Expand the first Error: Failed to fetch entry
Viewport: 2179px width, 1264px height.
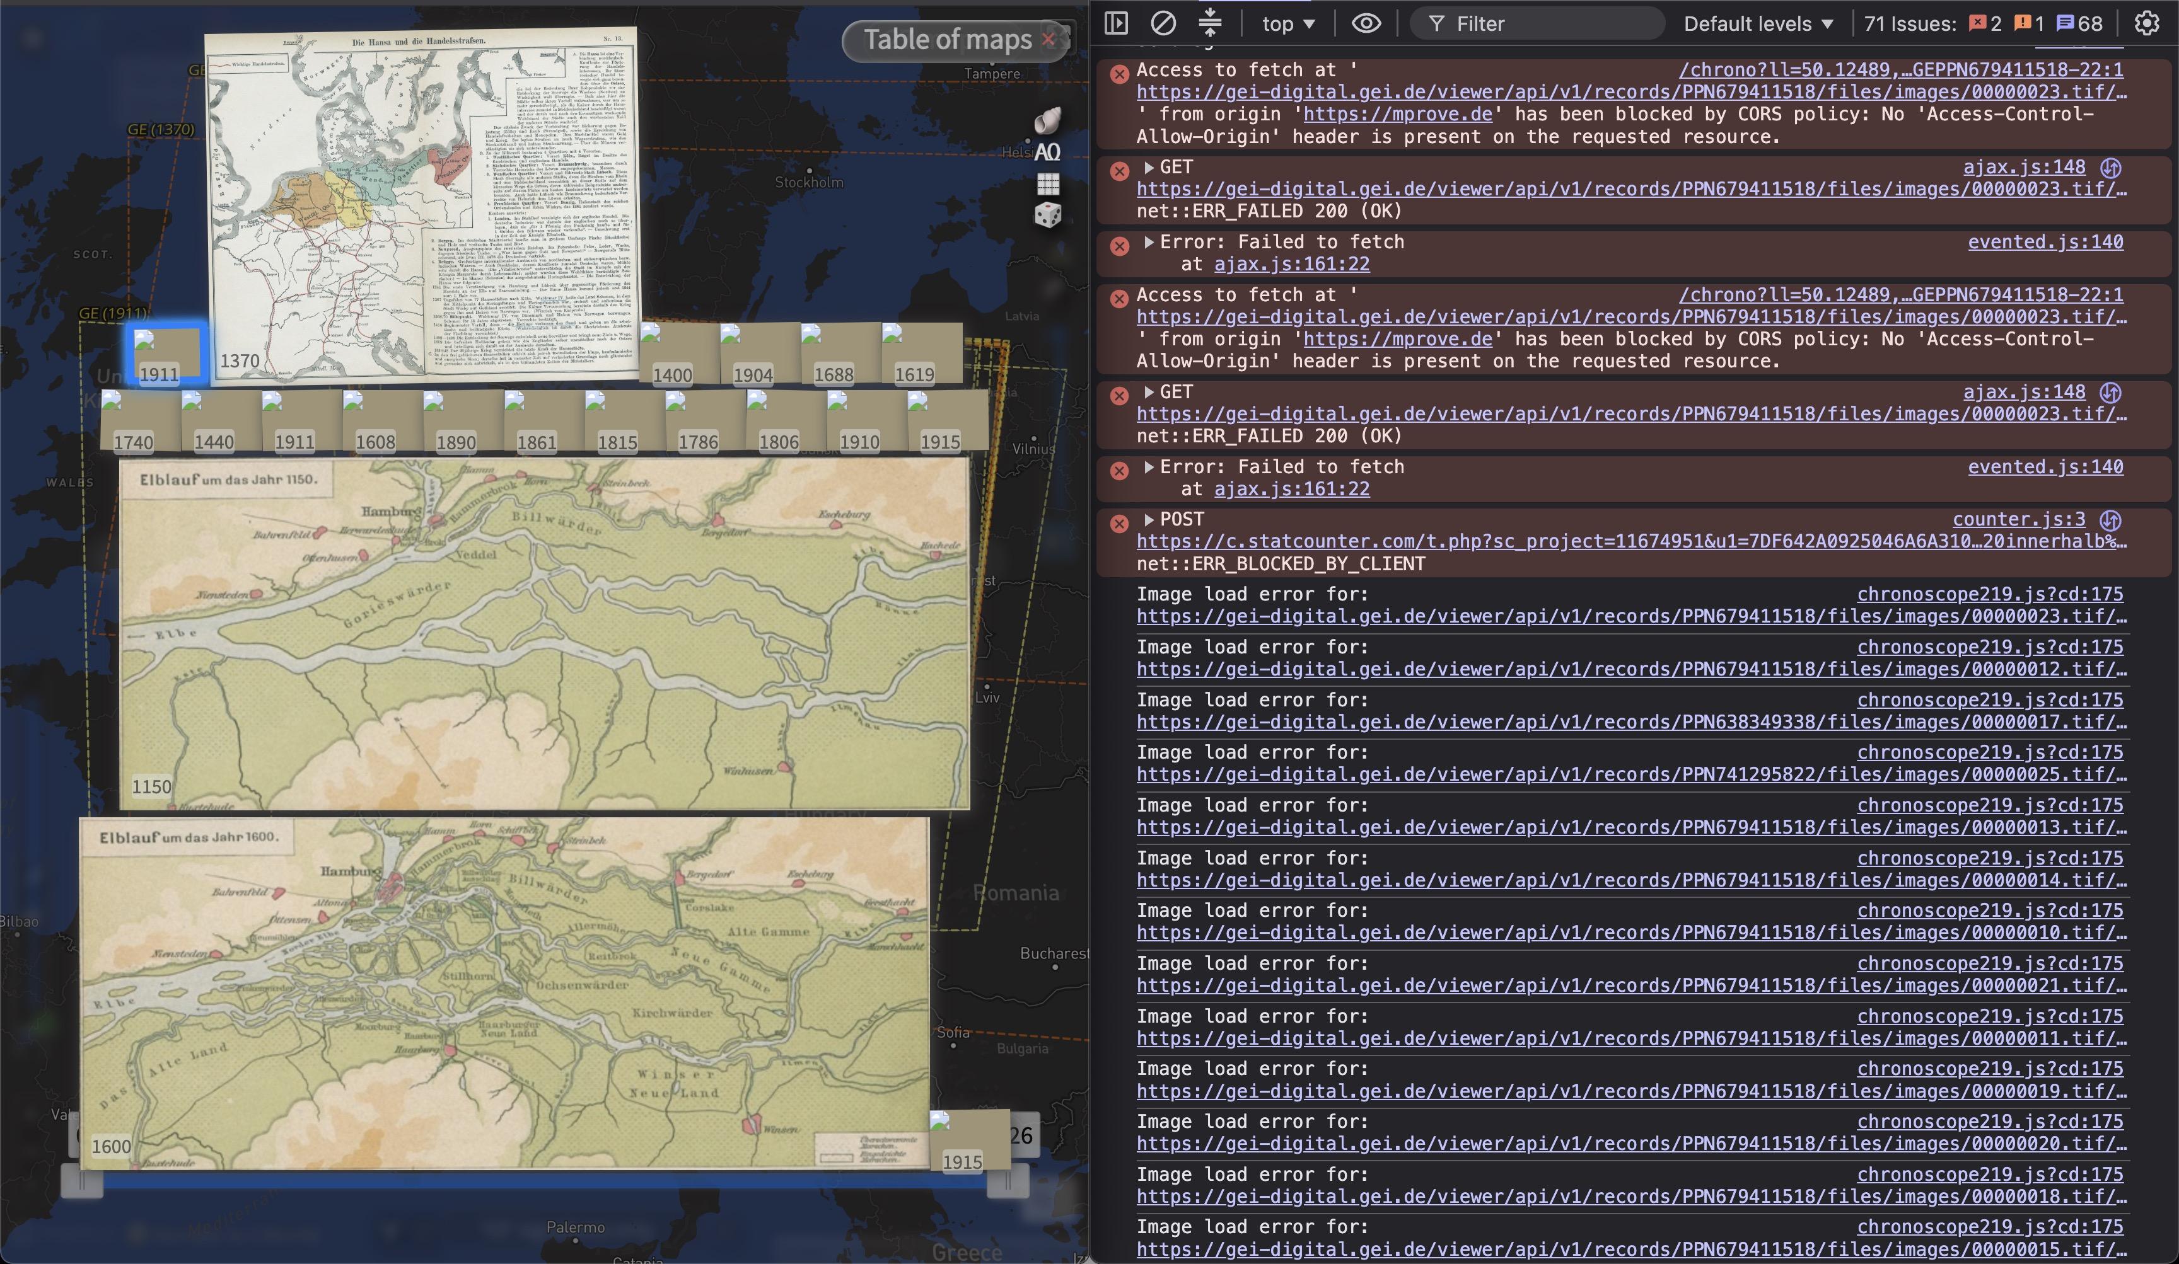(1149, 242)
